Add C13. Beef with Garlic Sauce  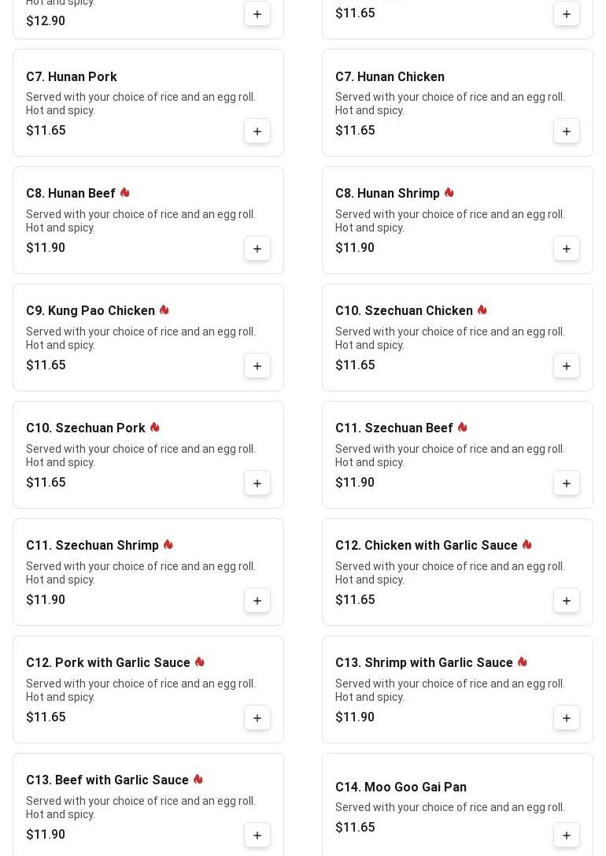click(x=257, y=835)
